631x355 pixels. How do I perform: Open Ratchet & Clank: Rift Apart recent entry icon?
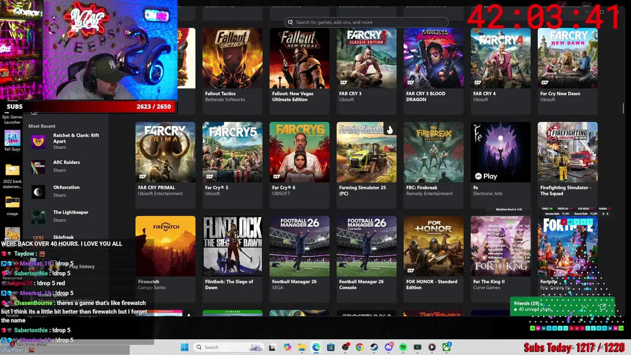(38, 142)
